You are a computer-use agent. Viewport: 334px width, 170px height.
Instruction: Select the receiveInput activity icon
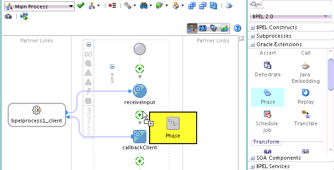(140, 91)
